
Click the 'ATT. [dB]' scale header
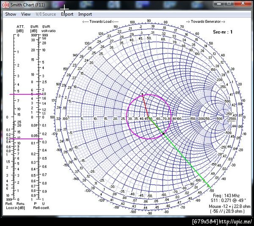20,29
